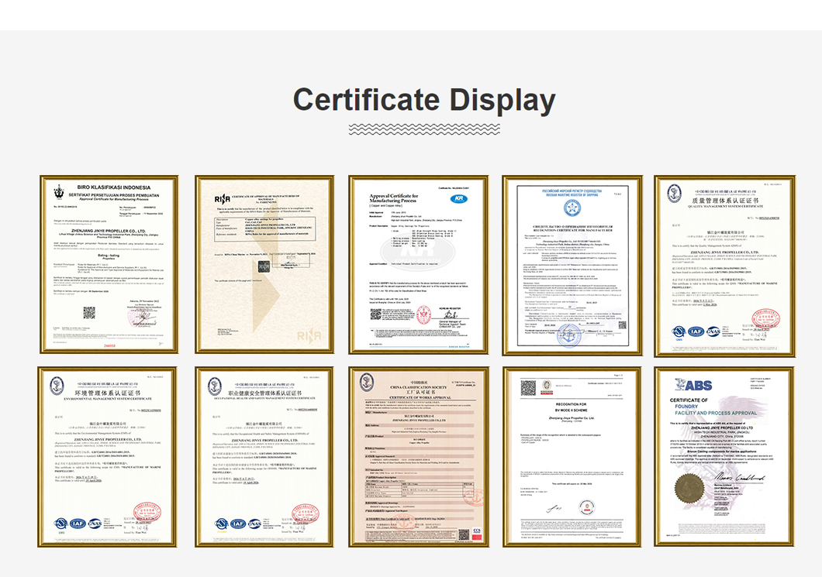Open the Biro Klasifikasi Indonesia certificate

pyautogui.click(x=109, y=265)
